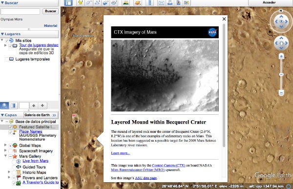Toggle the split panel view icon

[13, 105]
